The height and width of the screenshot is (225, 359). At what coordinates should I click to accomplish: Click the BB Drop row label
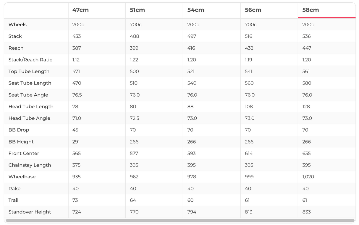(x=19, y=130)
